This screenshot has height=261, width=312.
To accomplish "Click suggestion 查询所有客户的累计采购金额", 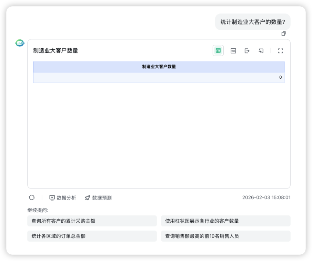I will 92,221.
